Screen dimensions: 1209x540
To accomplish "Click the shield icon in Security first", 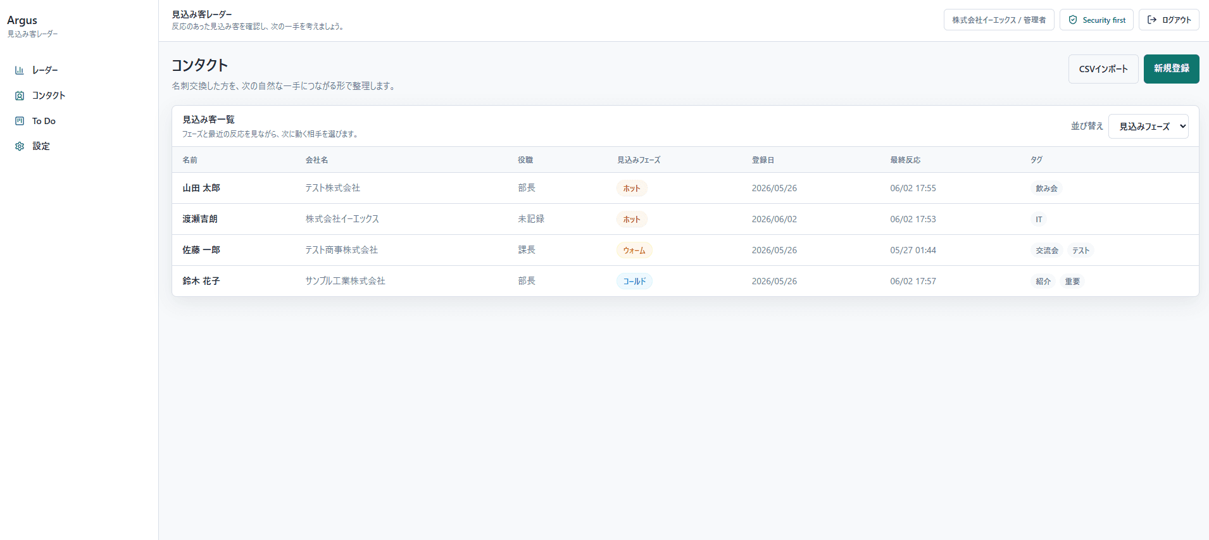I will coord(1073,20).
